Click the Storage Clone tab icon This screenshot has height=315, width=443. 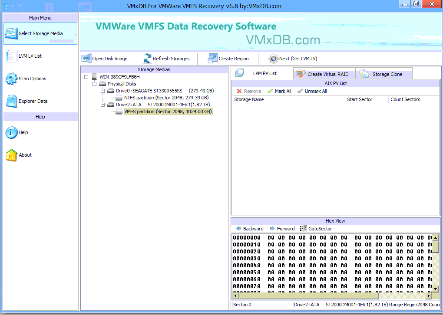click(364, 74)
